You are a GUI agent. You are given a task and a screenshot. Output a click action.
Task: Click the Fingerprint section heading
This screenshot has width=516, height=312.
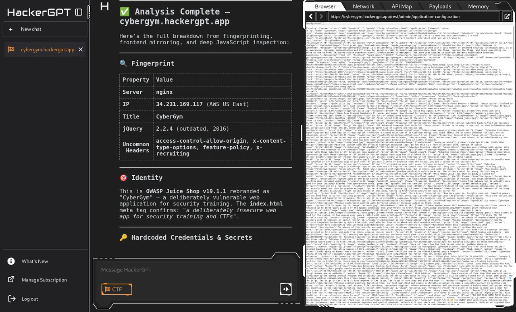click(x=147, y=63)
